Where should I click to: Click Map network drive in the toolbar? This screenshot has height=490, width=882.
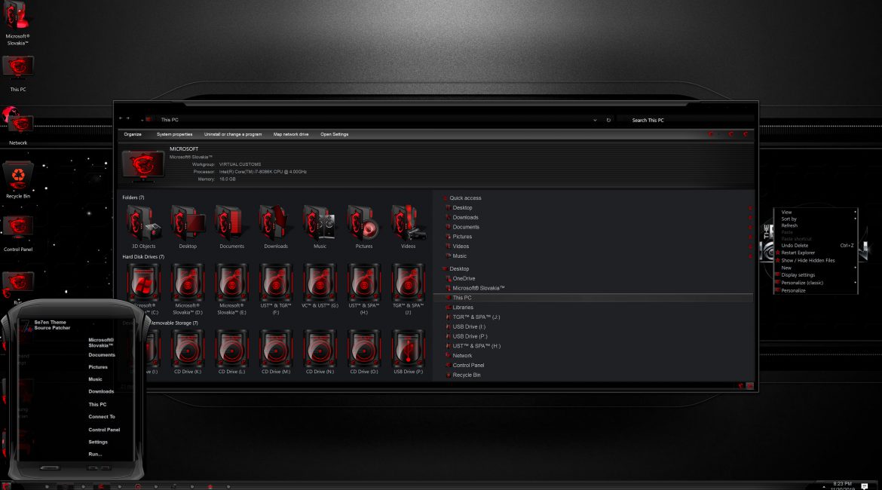[291, 134]
